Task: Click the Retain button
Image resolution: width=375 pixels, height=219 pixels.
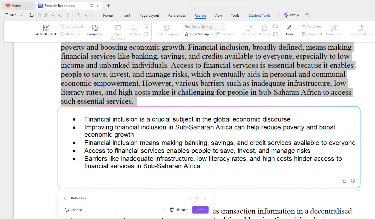Action: [200, 210]
